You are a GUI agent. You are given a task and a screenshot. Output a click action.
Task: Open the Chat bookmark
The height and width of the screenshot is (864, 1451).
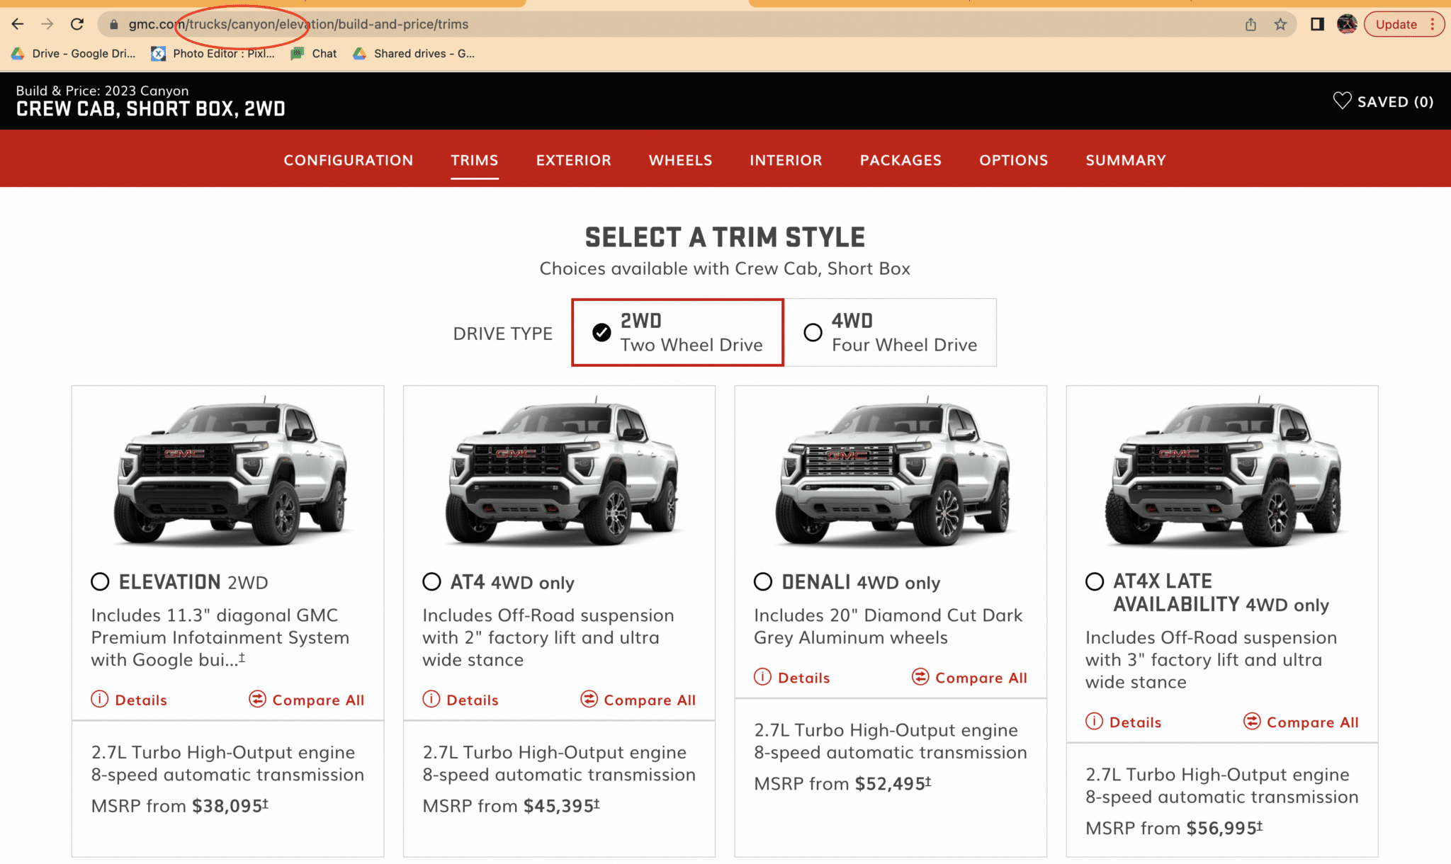(x=314, y=53)
